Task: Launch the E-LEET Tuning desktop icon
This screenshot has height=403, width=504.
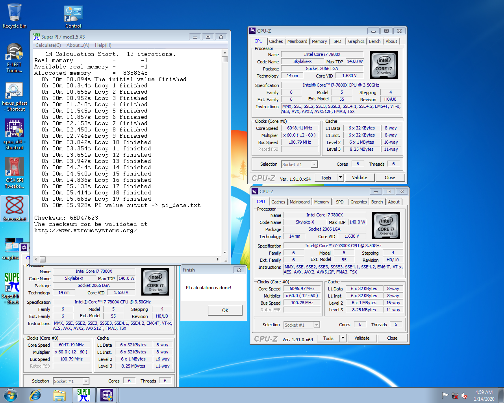Action: coord(14,58)
